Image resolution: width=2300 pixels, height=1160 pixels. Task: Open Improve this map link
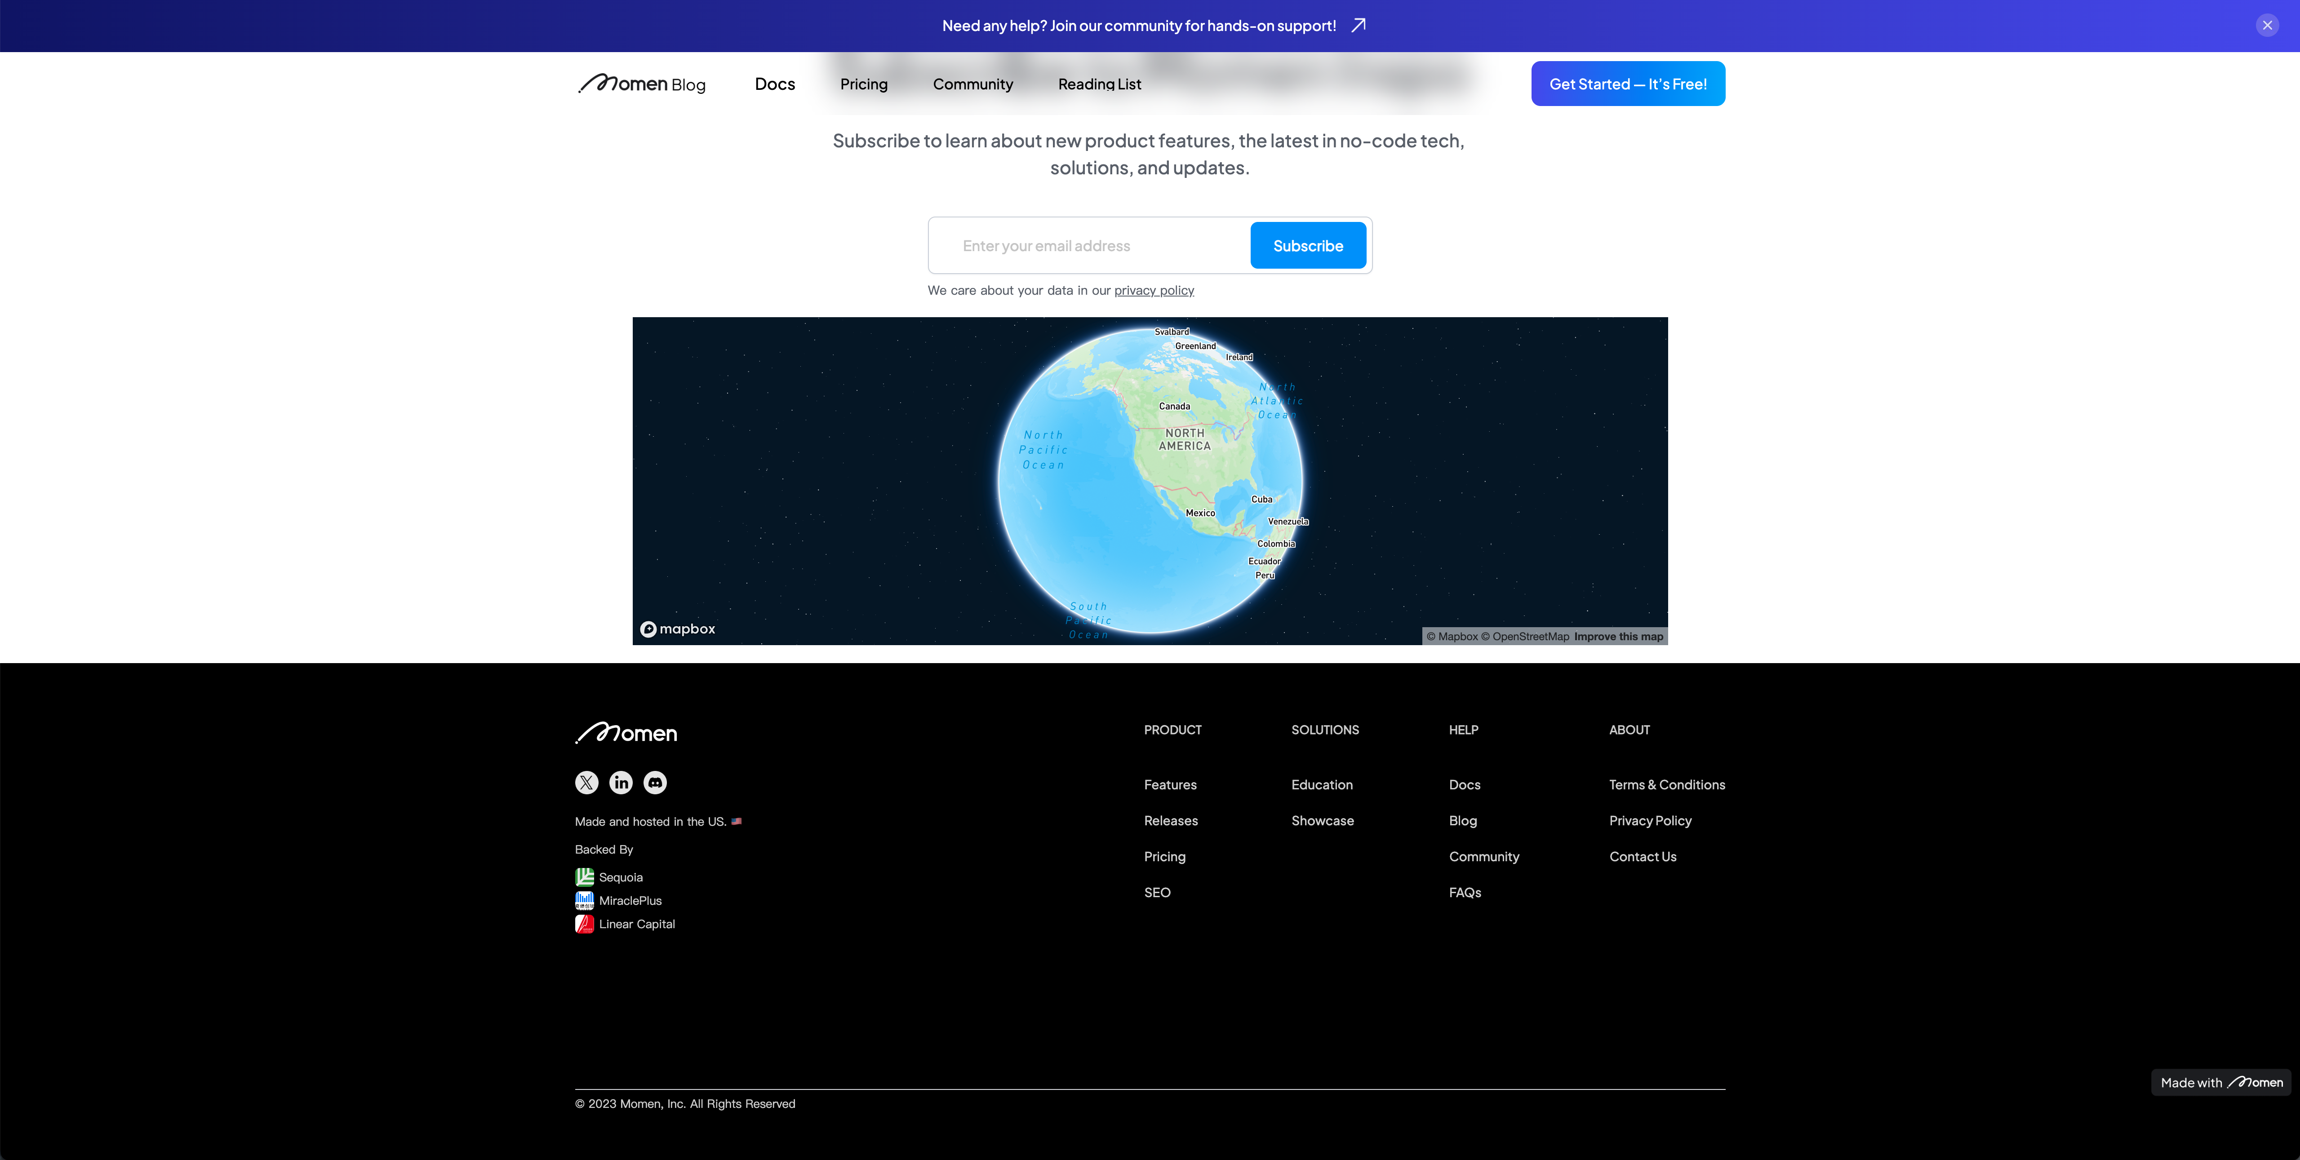1619,636
